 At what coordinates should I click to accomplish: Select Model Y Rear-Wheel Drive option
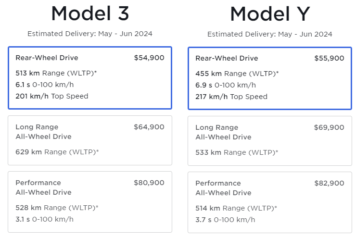(x=269, y=78)
